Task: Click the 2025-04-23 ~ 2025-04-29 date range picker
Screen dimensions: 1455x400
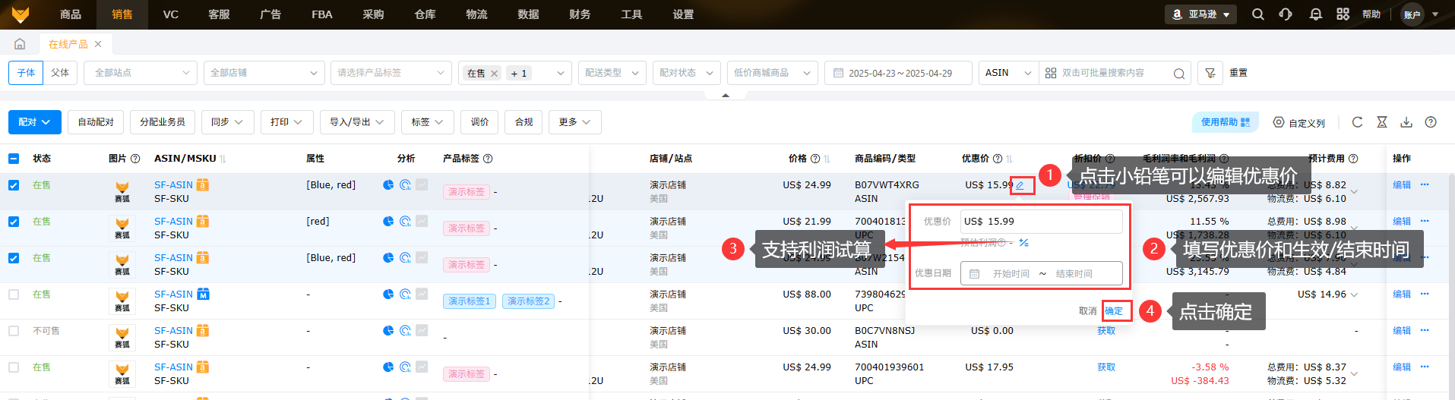Action: point(898,73)
